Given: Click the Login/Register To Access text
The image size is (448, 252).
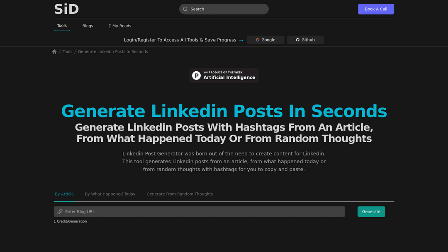Looking at the screenshot, I should tap(180, 40).
